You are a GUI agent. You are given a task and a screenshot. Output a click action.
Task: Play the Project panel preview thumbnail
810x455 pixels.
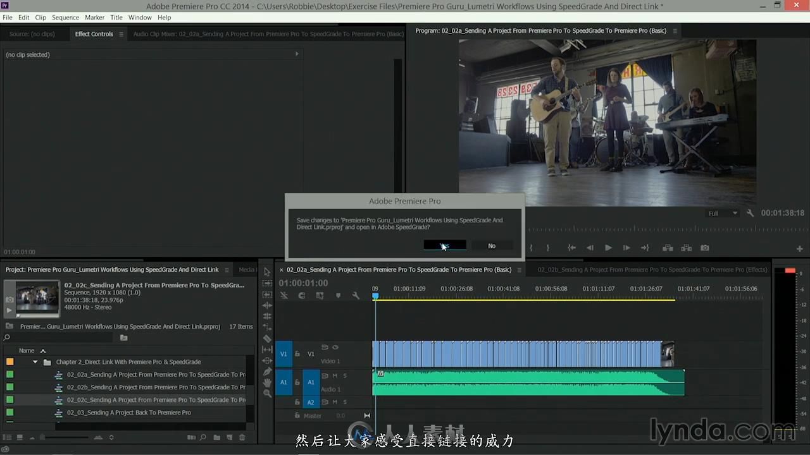click(9, 310)
